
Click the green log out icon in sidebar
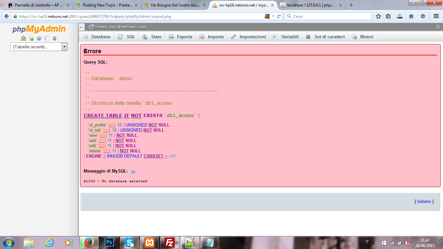pyautogui.click(x=31, y=38)
